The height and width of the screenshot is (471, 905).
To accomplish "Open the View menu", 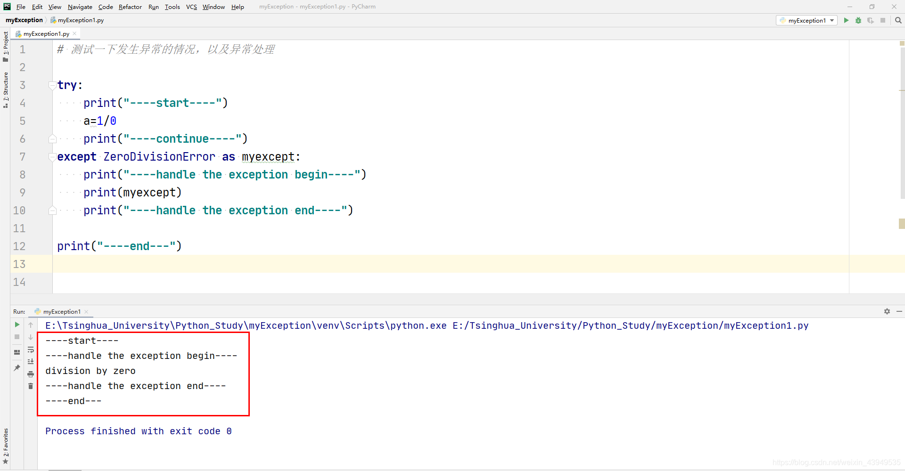I will tap(55, 7).
